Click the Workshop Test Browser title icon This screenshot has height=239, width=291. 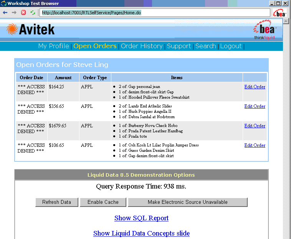(3, 3)
